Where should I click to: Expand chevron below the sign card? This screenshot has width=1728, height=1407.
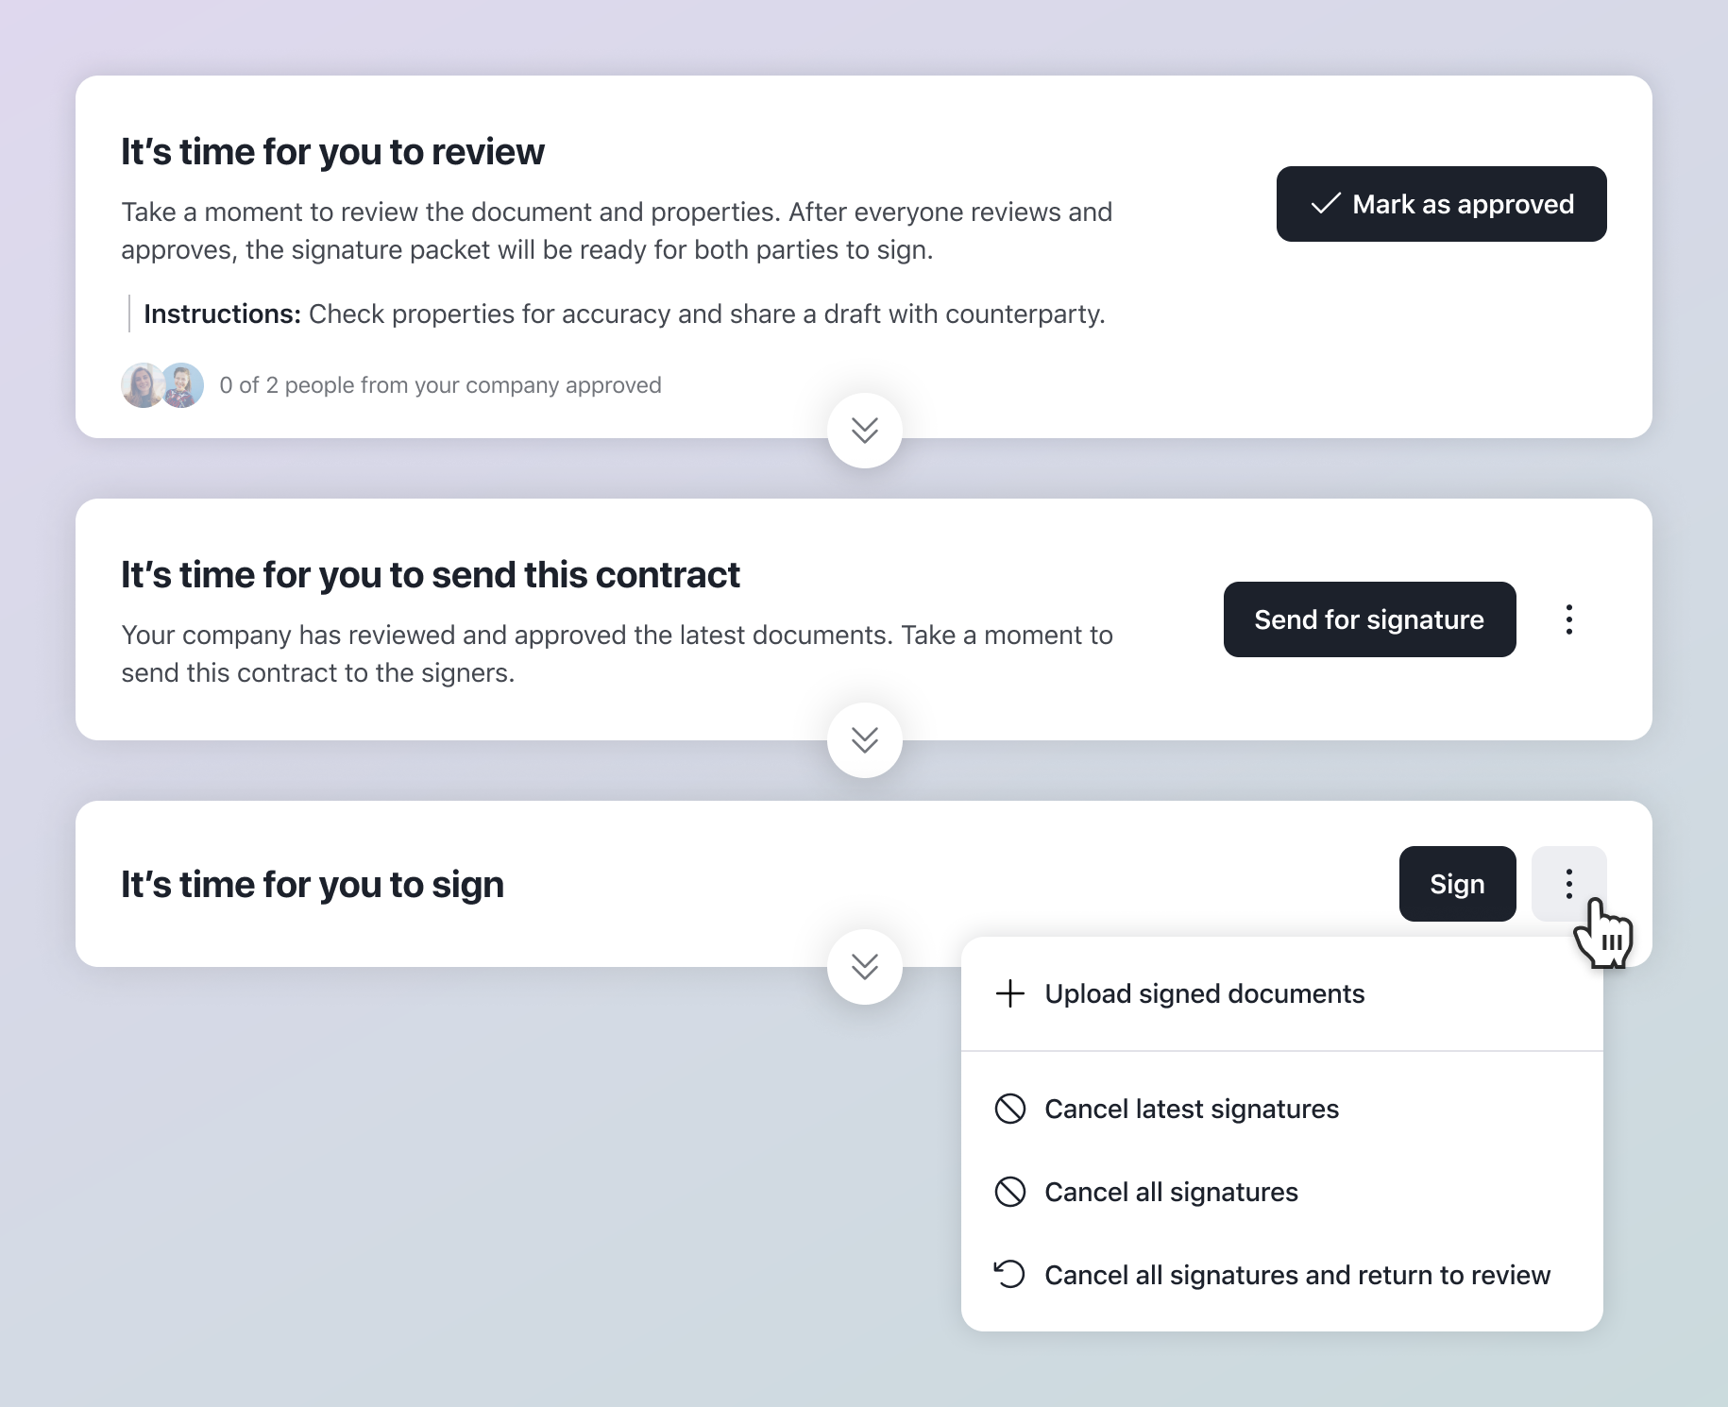pos(865,967)
